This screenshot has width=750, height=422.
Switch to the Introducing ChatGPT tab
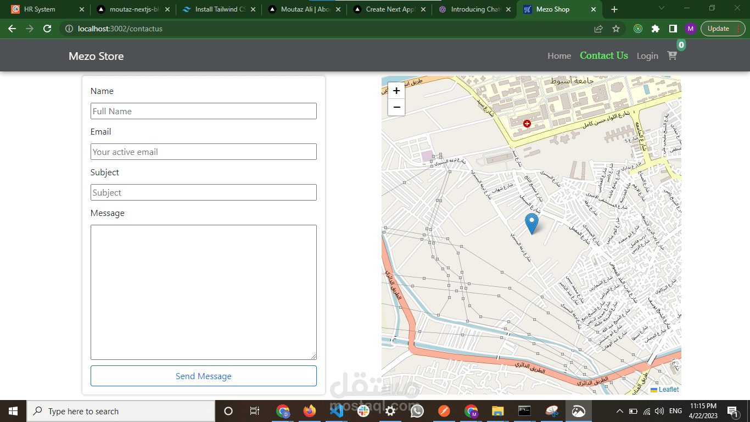coord(475,9)
